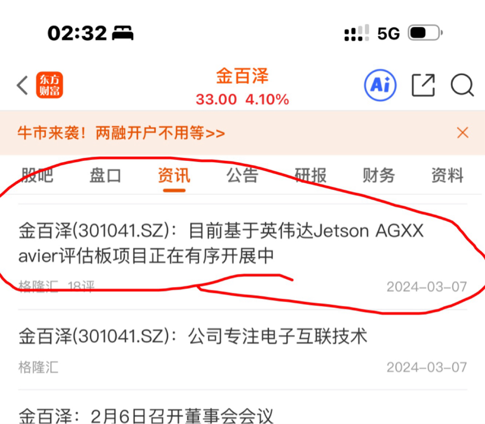
Task: Open the 财务 tab
Action: point(379,175)
